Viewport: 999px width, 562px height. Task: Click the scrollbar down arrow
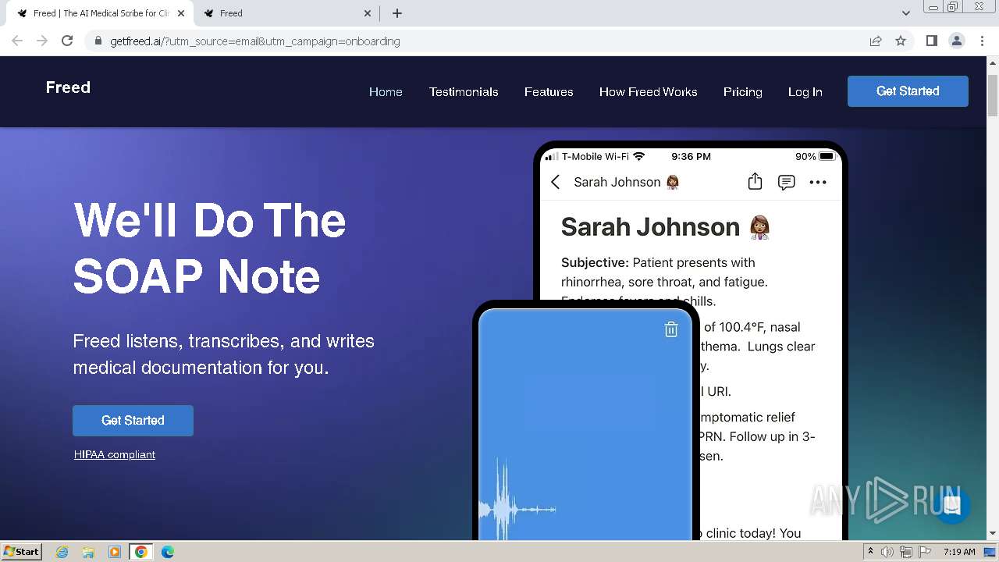[993, 534]
